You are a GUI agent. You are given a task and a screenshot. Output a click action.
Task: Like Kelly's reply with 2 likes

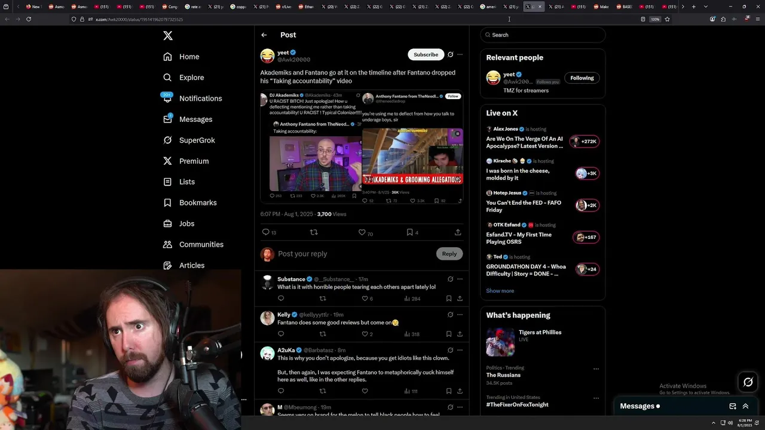point(365,334)
